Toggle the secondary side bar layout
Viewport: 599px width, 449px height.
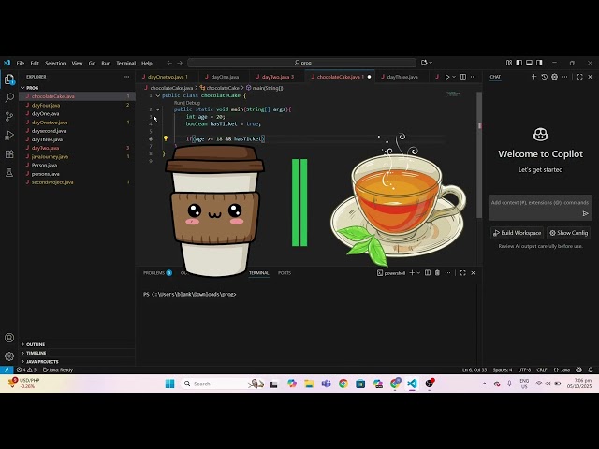pyautogui.click(x=539, y=63)
